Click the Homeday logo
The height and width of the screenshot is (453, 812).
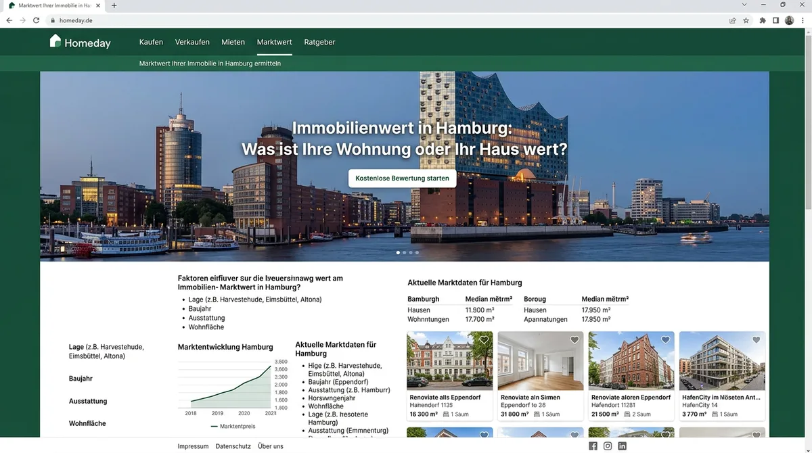pos(80,42)
